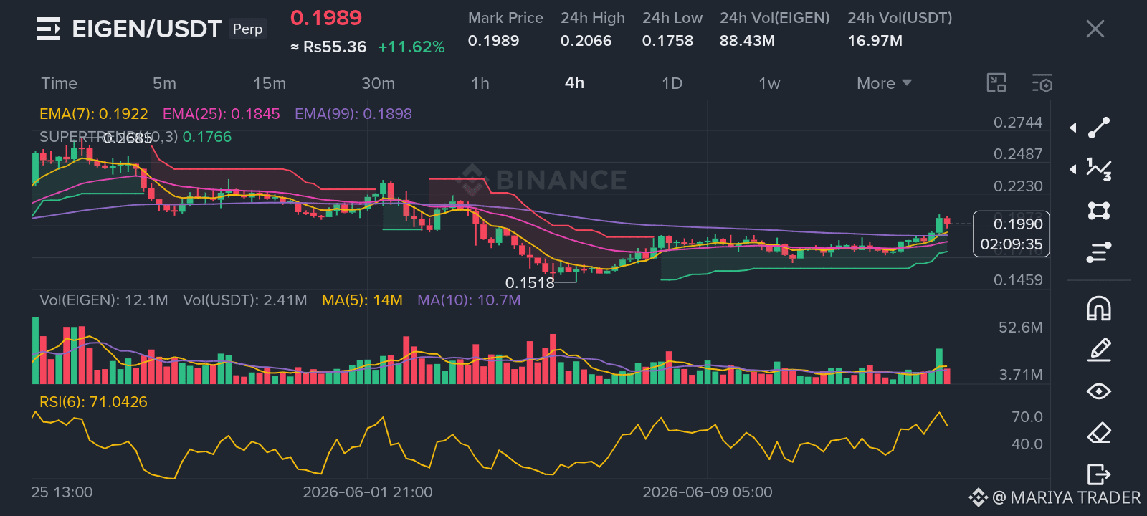Activate the pencil lock drawing tool
This screenshot has height=516, width=1147.
coord(1099,350)
